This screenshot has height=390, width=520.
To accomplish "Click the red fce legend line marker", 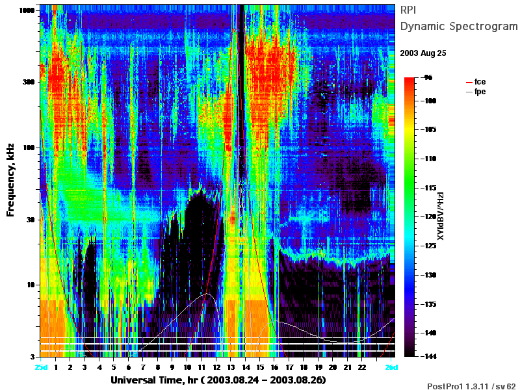I will (469, 83).
